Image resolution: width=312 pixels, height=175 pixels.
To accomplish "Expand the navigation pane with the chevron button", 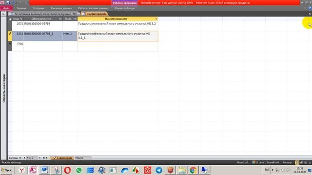I will coord(3,14).
